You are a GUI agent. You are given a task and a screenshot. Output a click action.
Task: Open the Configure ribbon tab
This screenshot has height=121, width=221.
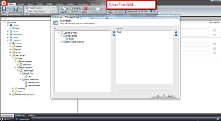(70, 4)
